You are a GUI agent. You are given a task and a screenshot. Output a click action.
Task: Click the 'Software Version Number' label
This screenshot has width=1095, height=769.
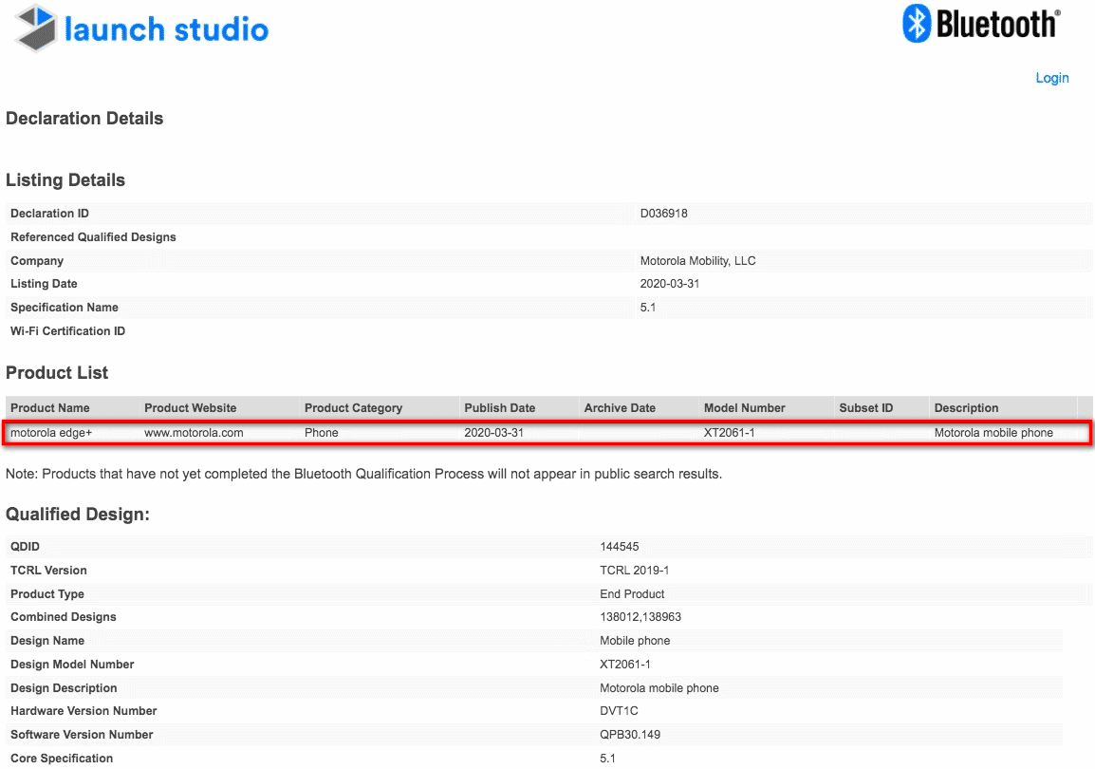(x=82, y=736)
